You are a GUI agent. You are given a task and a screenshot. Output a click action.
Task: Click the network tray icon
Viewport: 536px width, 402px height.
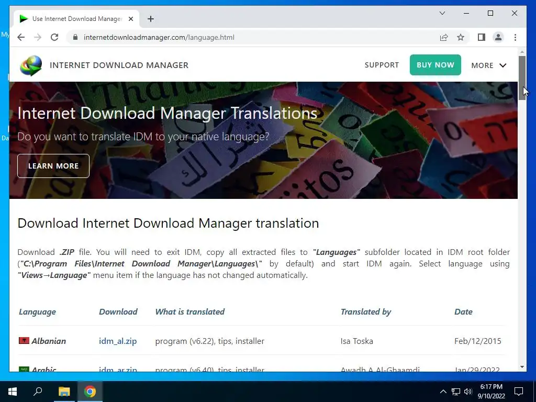(456, 392)
